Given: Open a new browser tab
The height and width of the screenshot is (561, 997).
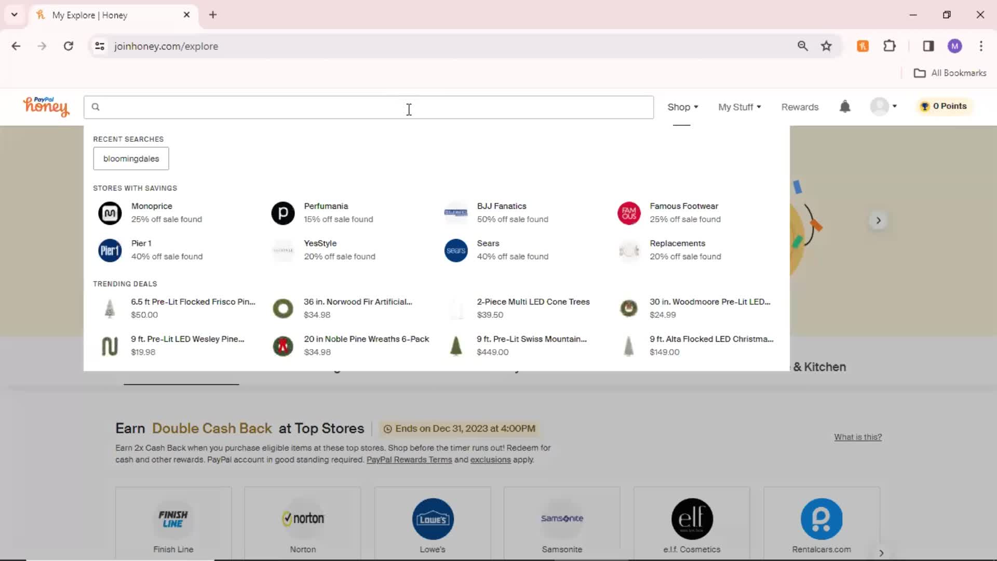Looking at the screenshot, I should [x=213, y=15].
